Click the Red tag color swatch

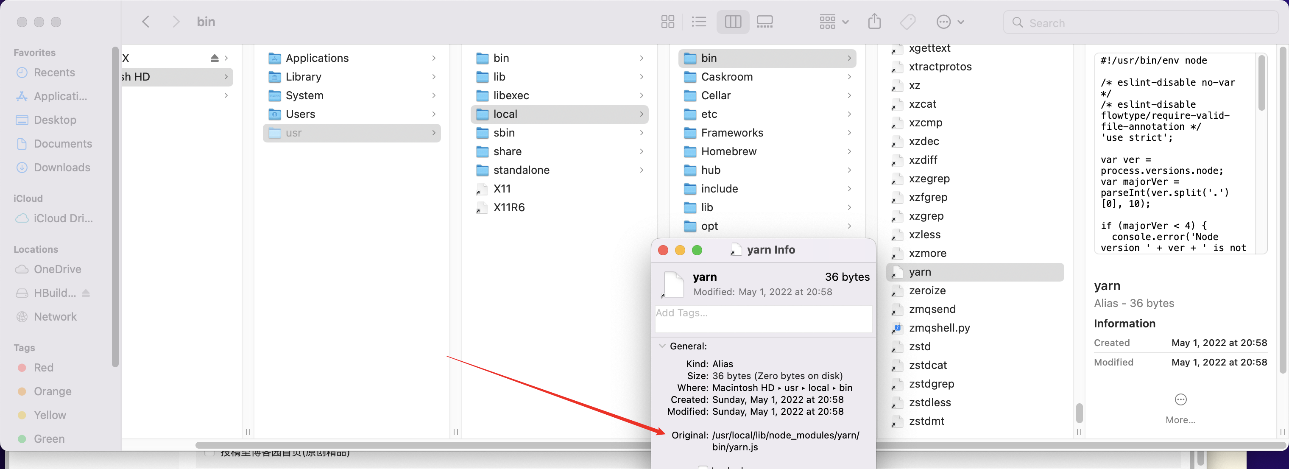[23, 367]
